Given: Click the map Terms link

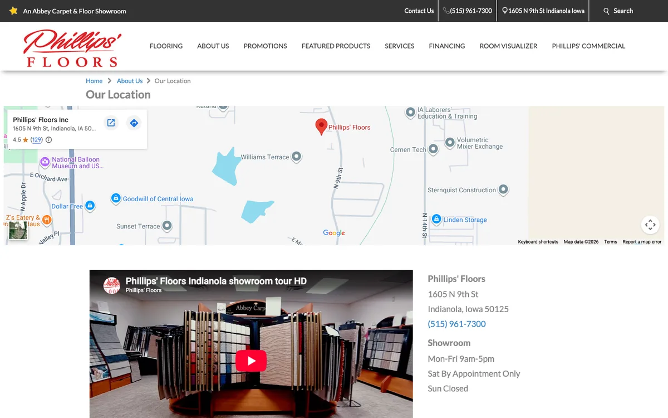Looking at the screenshot, I should point(611,242).
